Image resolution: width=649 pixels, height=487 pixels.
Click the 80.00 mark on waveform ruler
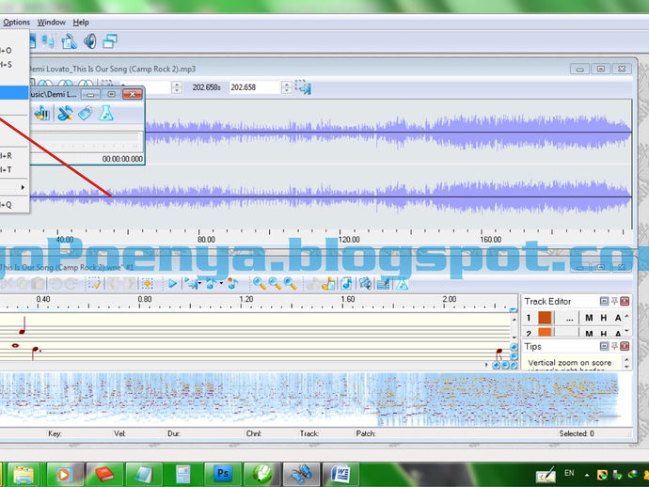pyautogui.click(x=206, y=240)
